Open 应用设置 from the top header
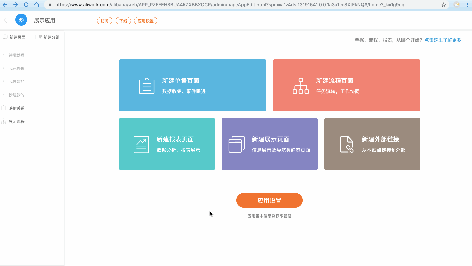472x266 pixels. tap(146, 21)
